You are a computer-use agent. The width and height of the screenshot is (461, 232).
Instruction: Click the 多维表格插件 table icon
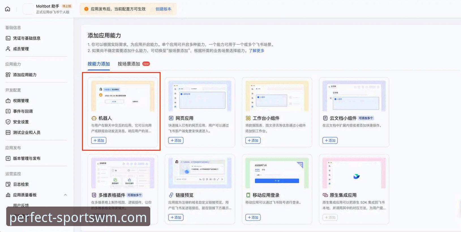click(94, 195)
